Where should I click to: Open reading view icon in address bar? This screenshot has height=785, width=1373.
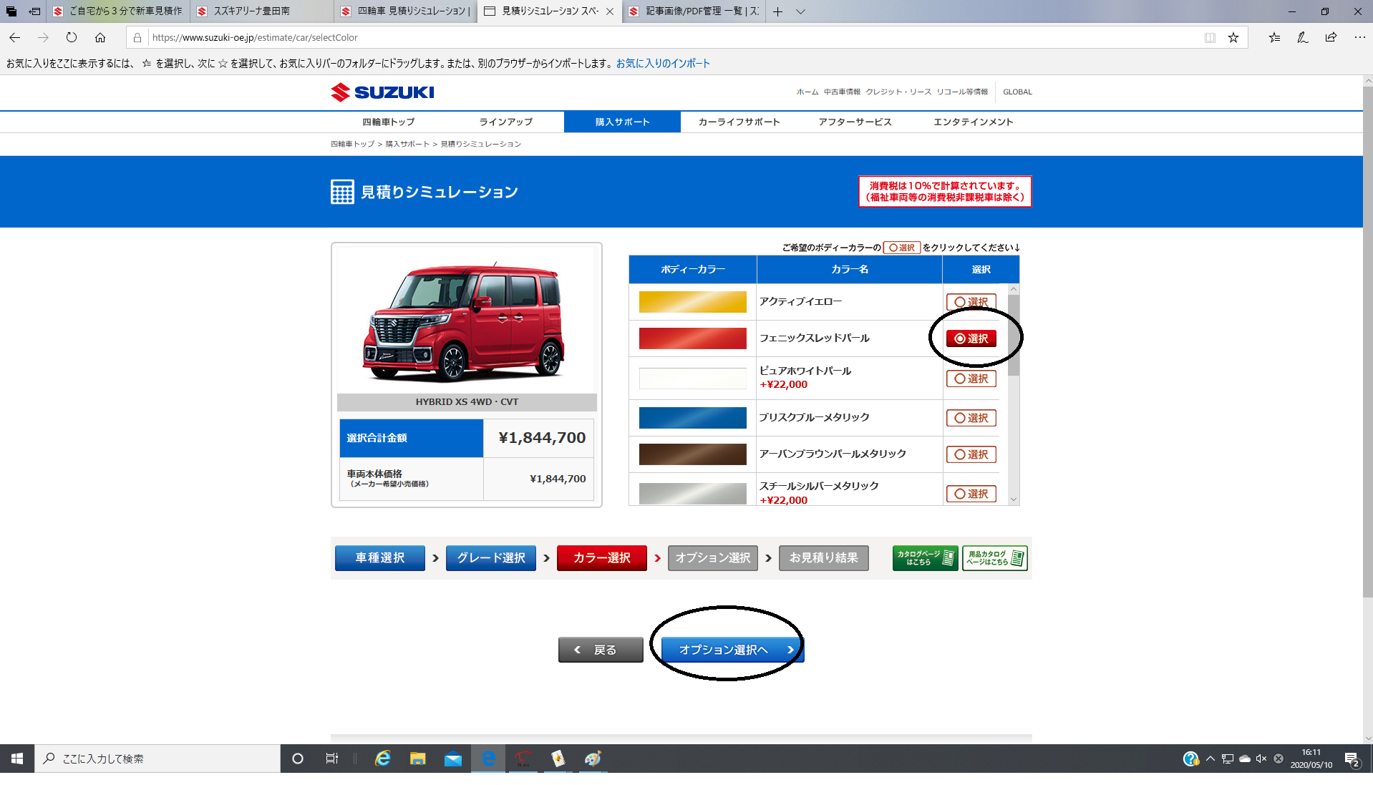coord(1210,37)
